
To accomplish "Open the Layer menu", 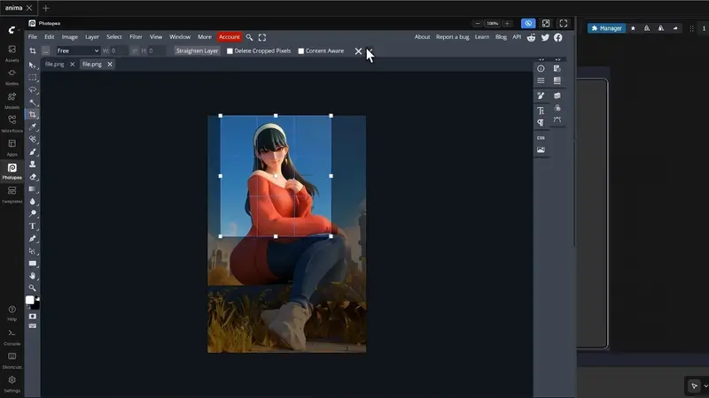I will tap(92, 37).
